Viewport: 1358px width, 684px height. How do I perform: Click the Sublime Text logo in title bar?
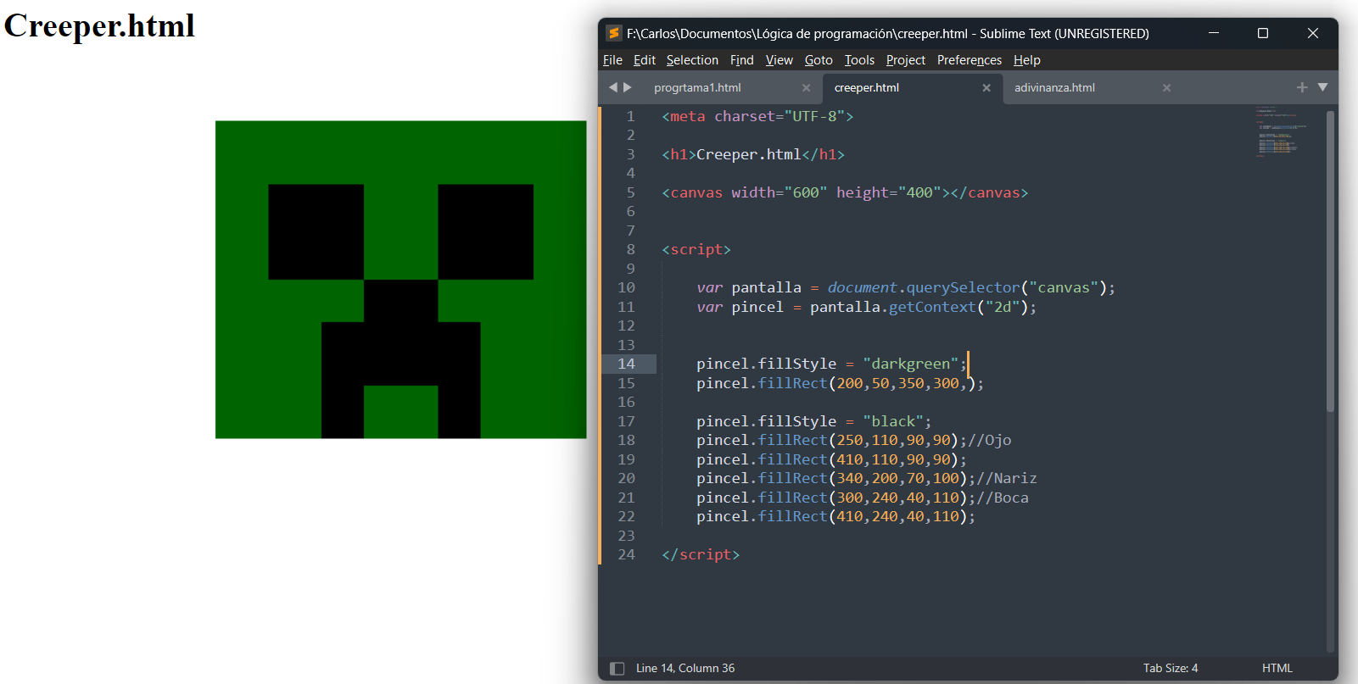pos(614,33)
